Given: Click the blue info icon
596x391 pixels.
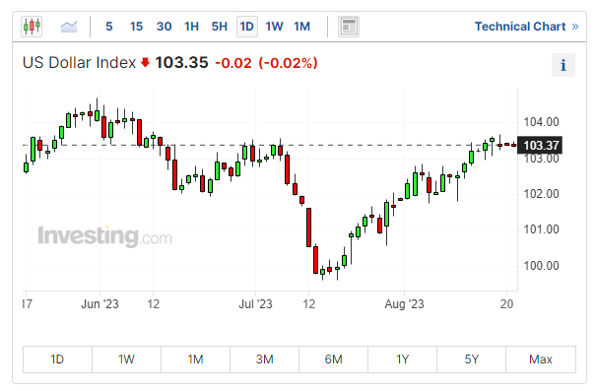Looking at the screenshot, I should pyautogui.click(x=563, y=65).
